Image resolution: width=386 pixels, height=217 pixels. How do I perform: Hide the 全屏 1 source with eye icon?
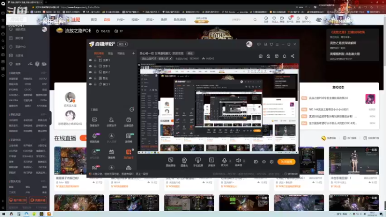90,60
